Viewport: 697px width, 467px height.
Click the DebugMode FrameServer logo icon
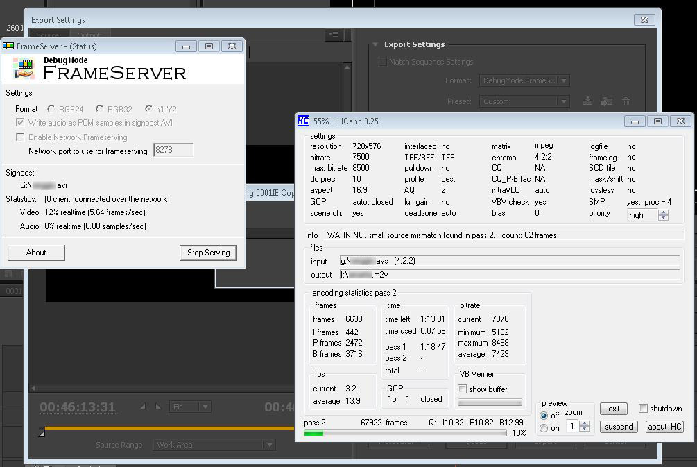click(x=24, y=68)
